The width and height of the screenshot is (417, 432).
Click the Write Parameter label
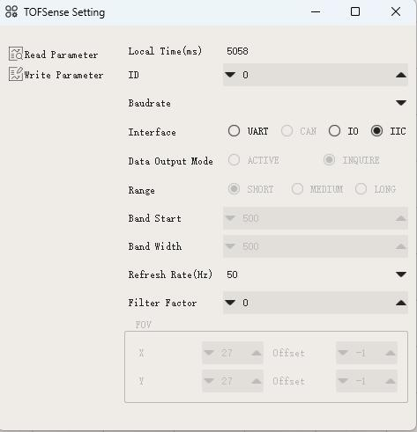click(63, 75)
